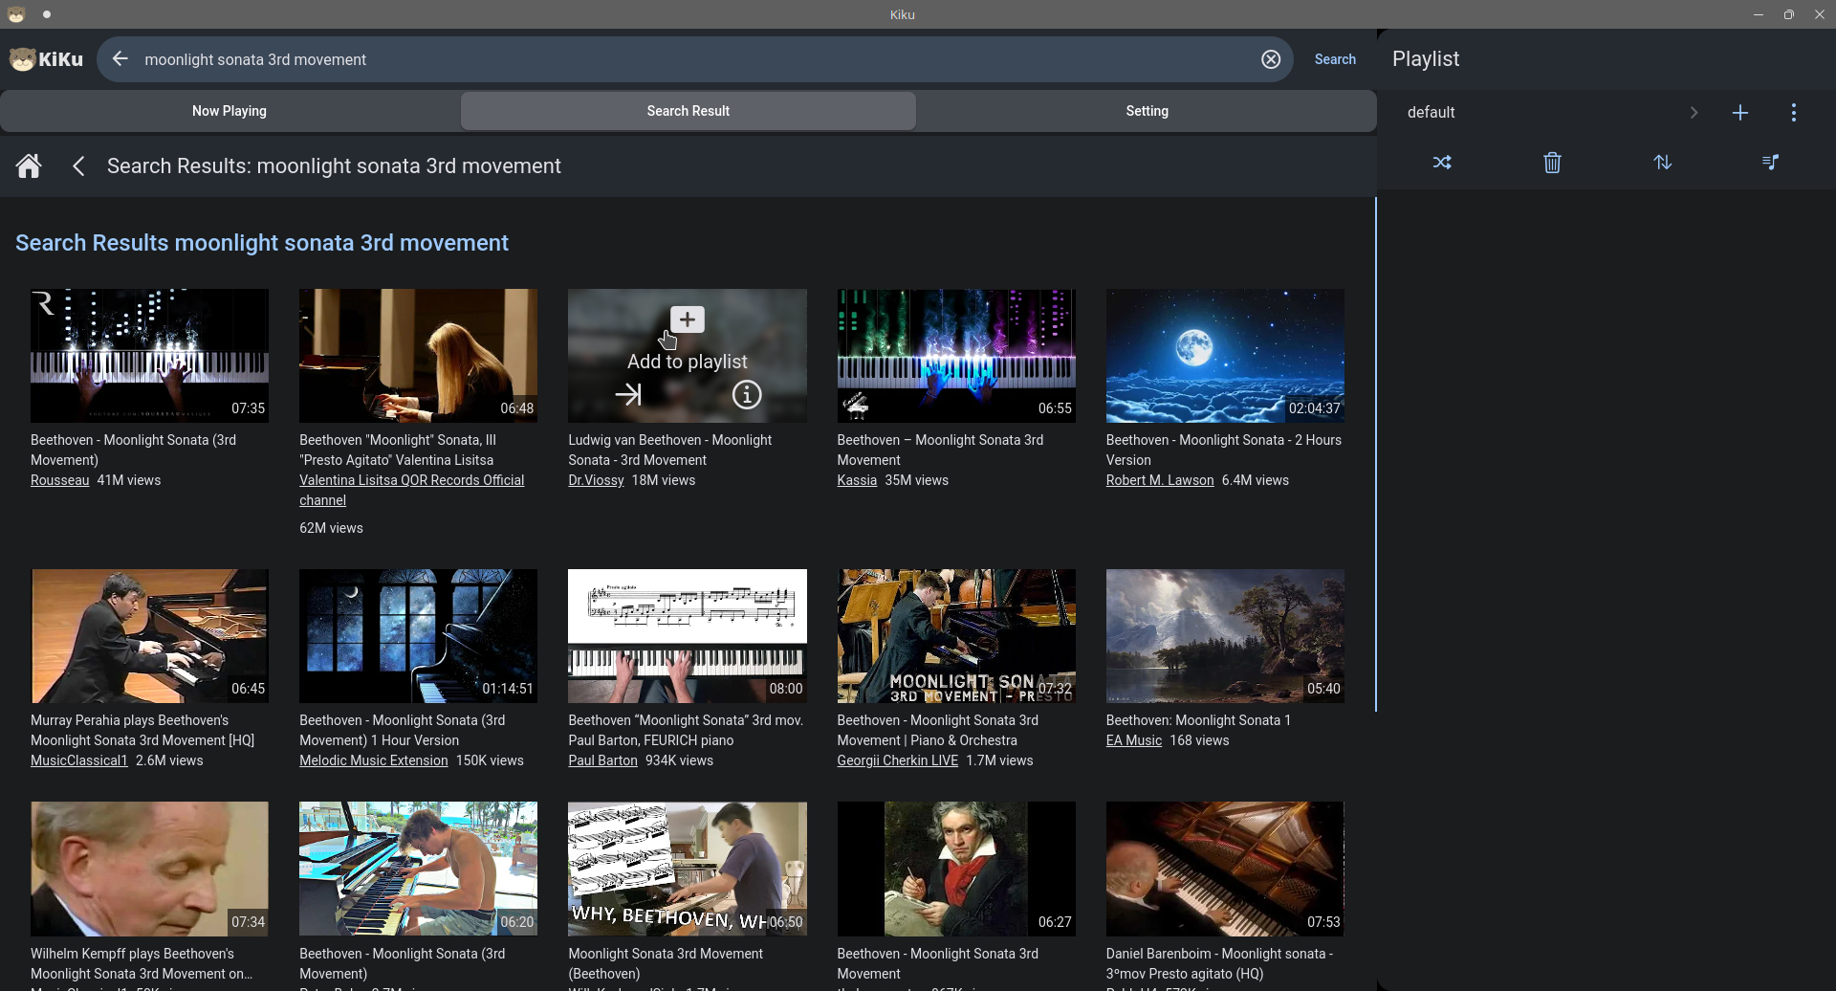The image size is (1836, 991).
Task: Open the Setting tab
Action: coord(1147,111)
